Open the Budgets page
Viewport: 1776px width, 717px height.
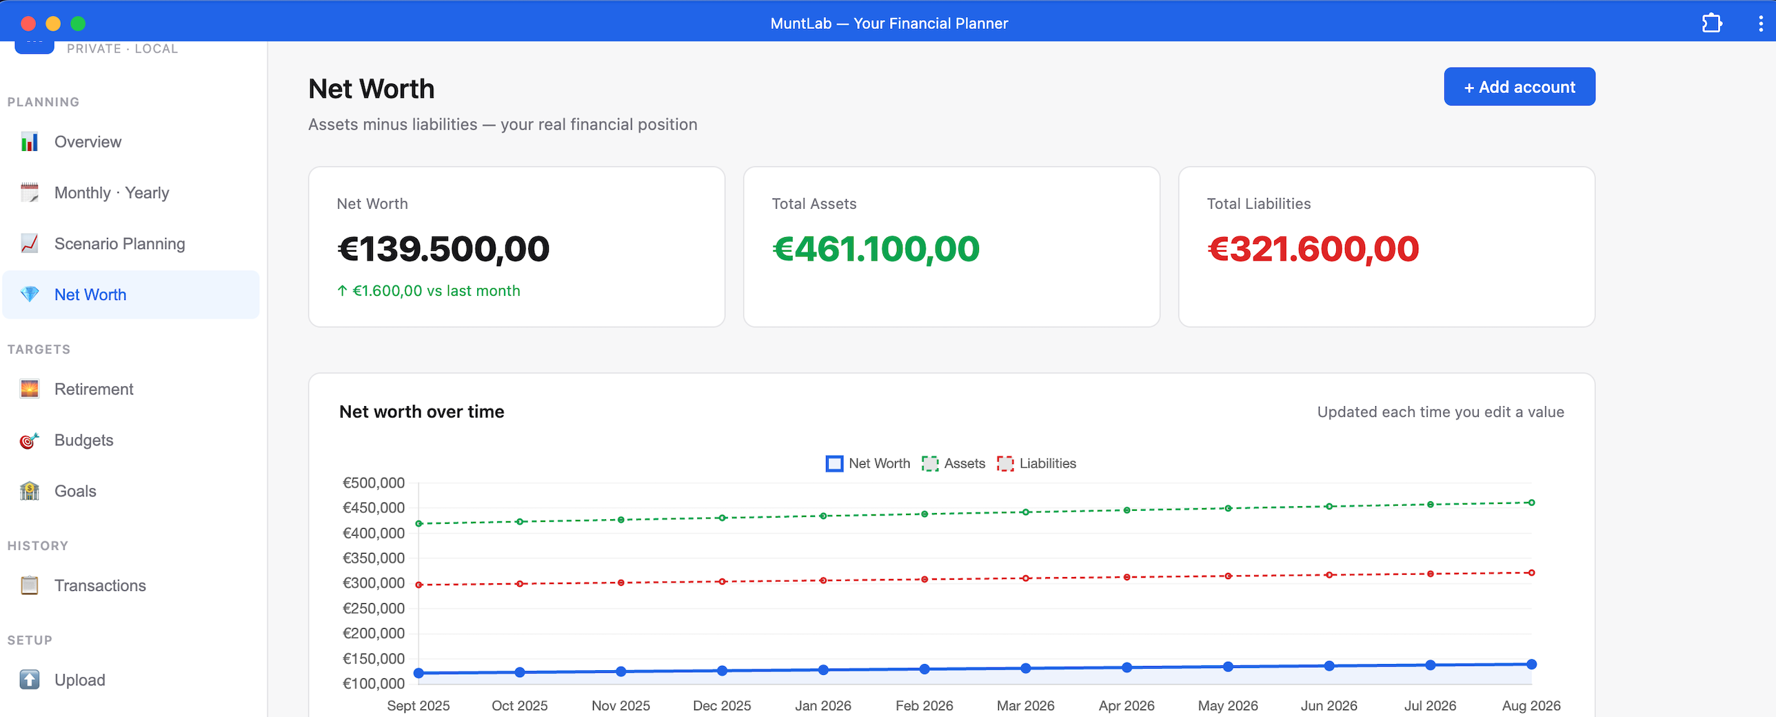[x=131, y=441]
